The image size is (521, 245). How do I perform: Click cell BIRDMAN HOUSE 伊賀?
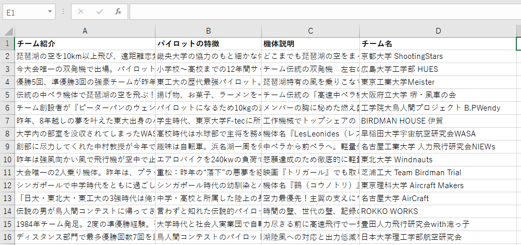[438, 121]
